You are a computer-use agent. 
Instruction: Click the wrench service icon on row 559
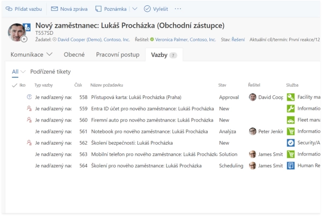tap(290, 108)
